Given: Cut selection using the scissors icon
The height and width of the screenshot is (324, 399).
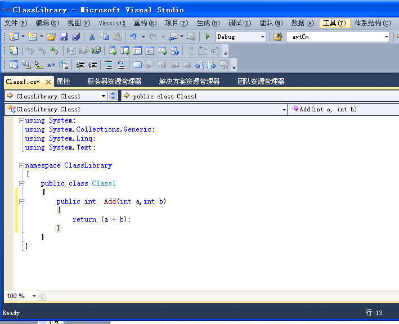Looking at the screenshot, I should pyautogui.click(x=92, y=37).
